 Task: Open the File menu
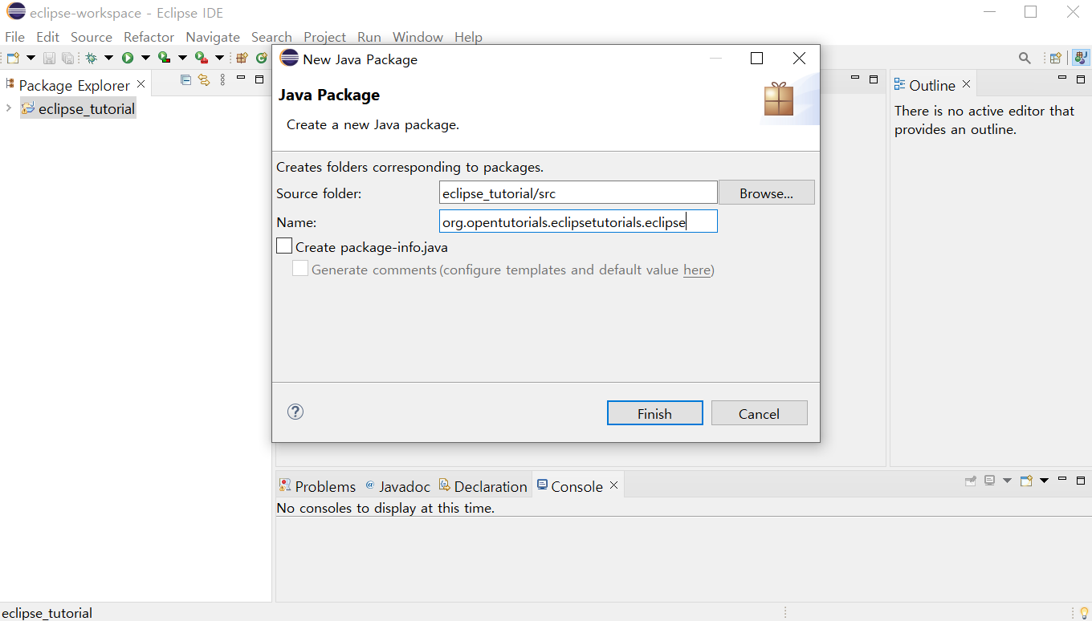[14, 37]
